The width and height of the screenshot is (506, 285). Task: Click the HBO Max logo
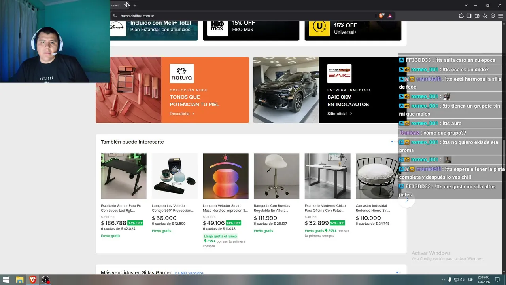click(x=217, y=28)
